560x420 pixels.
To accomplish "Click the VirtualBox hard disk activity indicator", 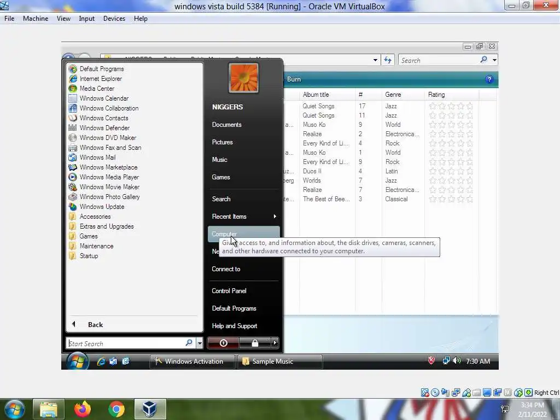I will click(424, 393).
